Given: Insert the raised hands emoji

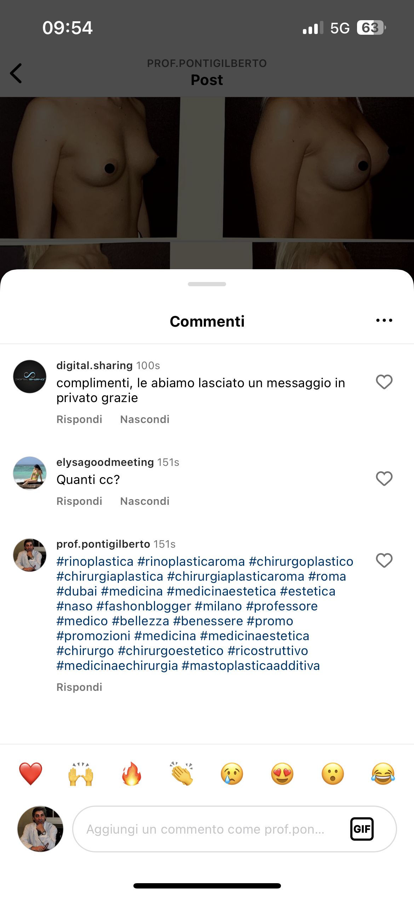Looking at the screenshot, I should point(81,774).
